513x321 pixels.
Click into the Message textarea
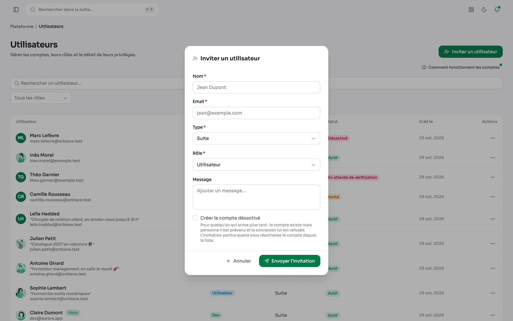click(x=256, y=197)
